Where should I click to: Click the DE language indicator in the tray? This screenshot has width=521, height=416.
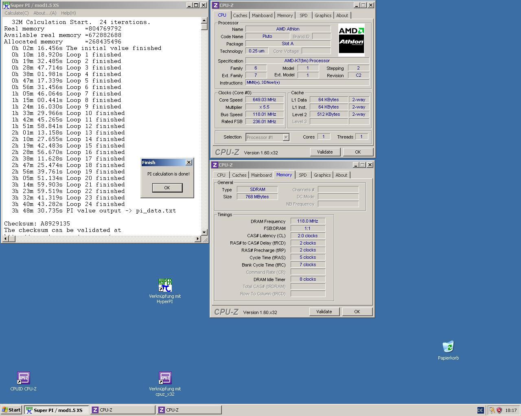(x=480, y=410)
